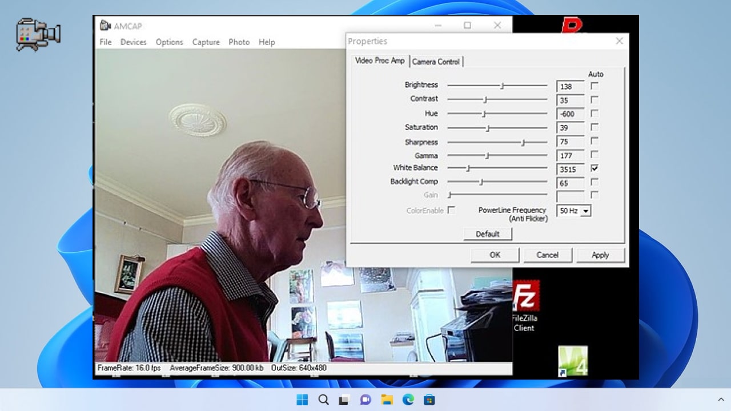
Task: Open the File menu in AMCAP
Action: (x=106, y=42)
